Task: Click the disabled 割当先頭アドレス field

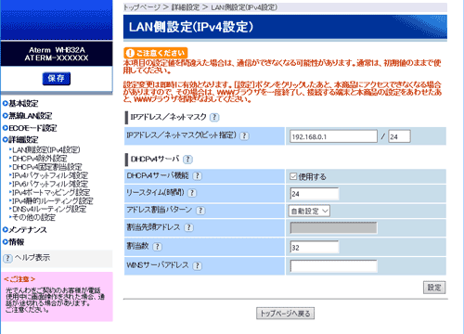Action: (x=333, y=228)
